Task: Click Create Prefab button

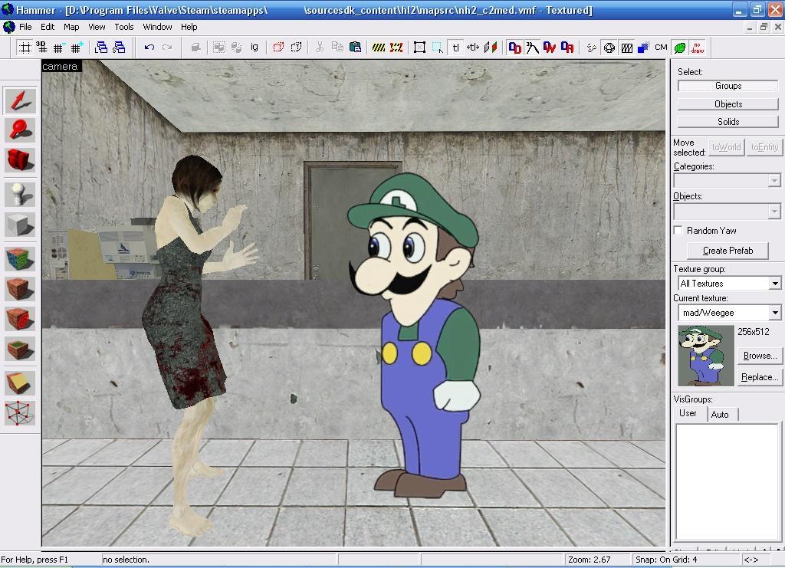Action: tap(728, 251)
